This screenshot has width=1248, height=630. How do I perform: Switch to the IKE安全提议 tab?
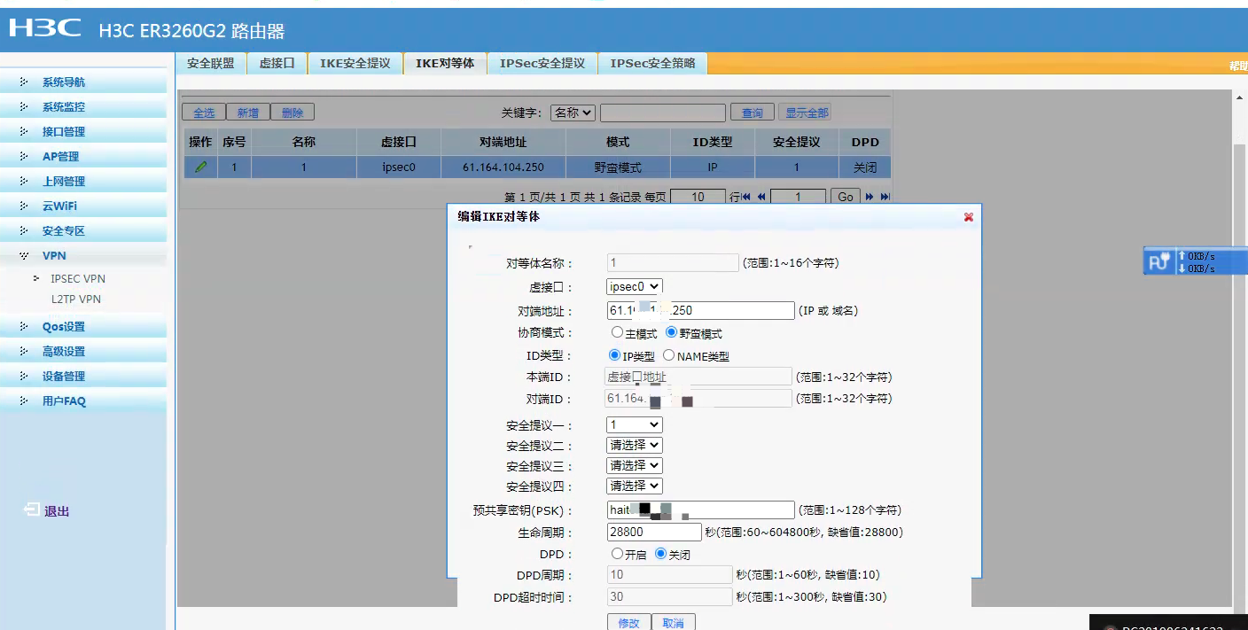click(355, 63)
